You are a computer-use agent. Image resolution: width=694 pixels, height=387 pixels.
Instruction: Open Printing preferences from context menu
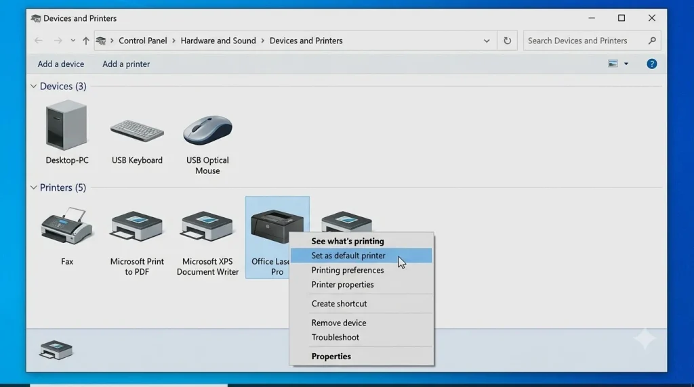point(361,270)
